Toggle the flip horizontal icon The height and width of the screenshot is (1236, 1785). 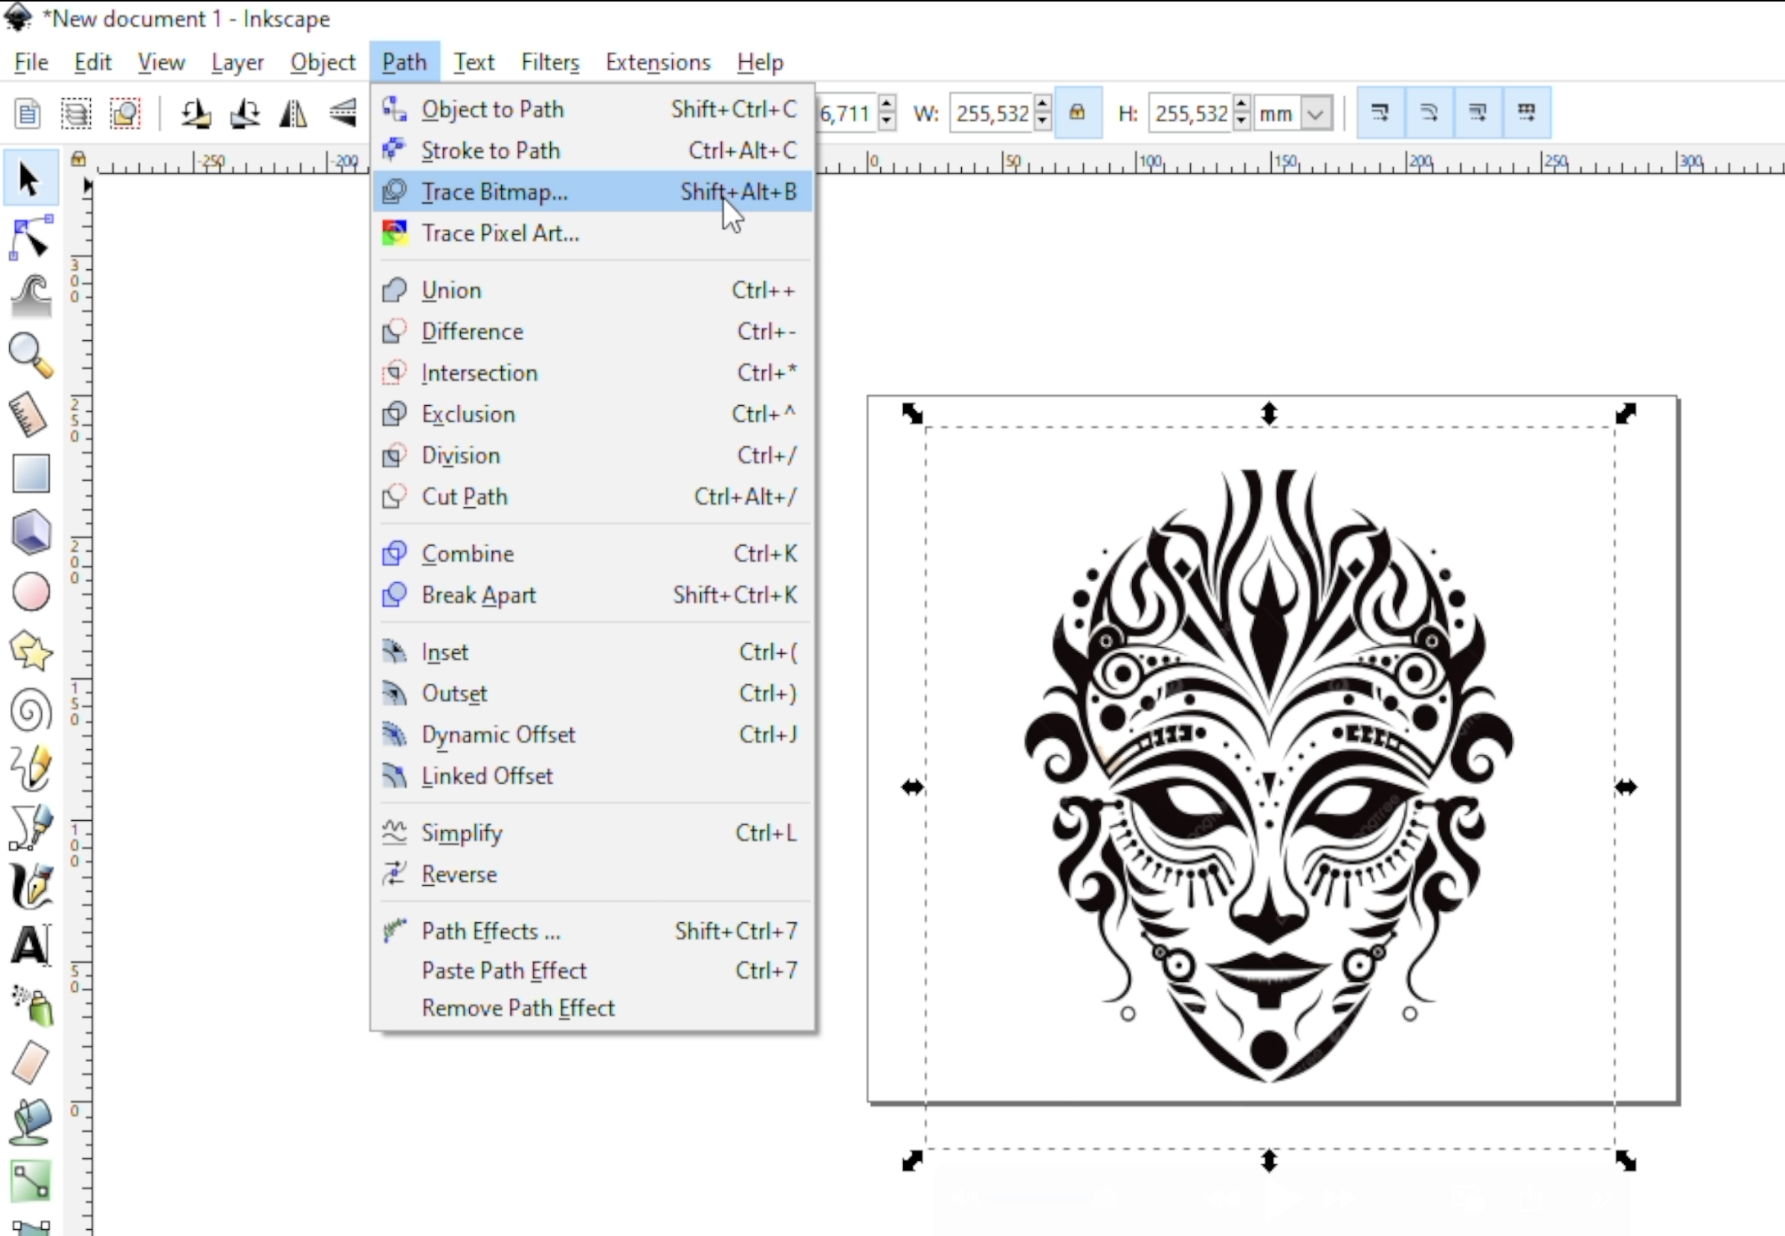pyautogui.click(x=293, y=113)
